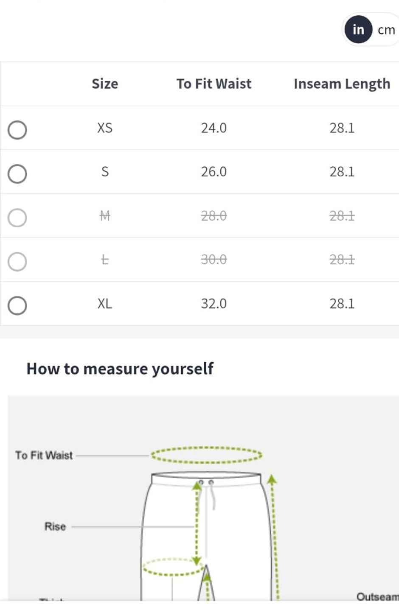Click the Rise label in the diagram
The height and width of the screenshot is (604, 399).
click(x=55, y=526)
